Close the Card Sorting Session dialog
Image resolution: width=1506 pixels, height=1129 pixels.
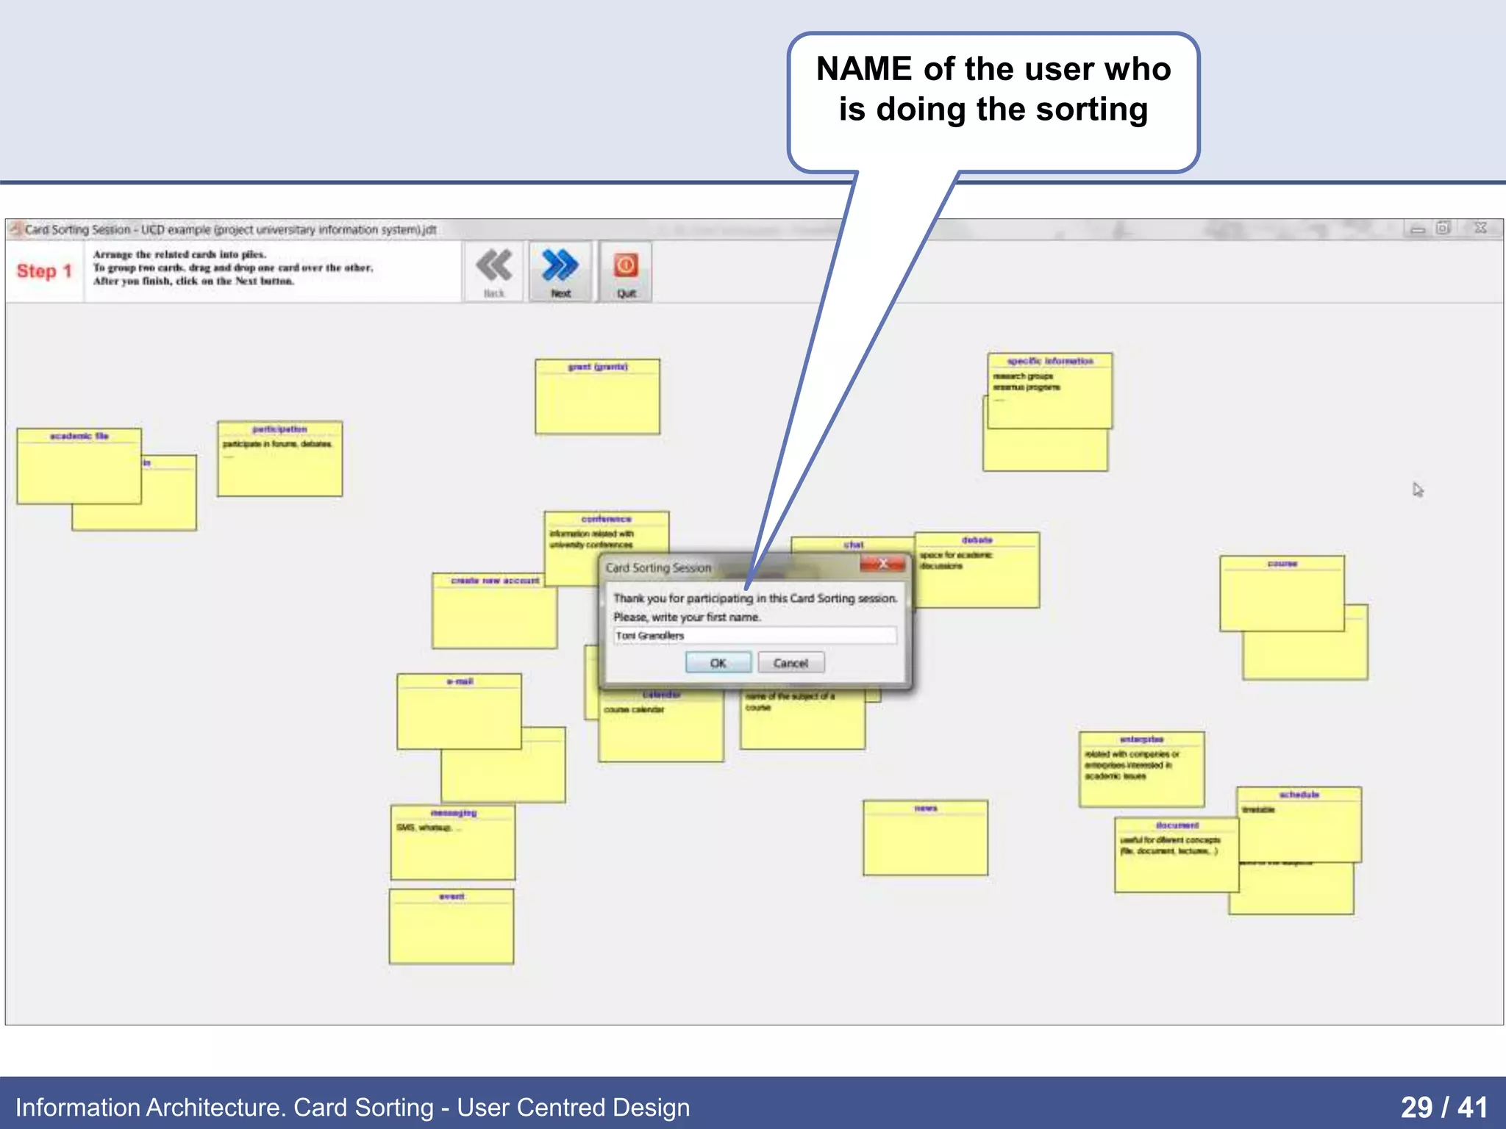point(883,564)
